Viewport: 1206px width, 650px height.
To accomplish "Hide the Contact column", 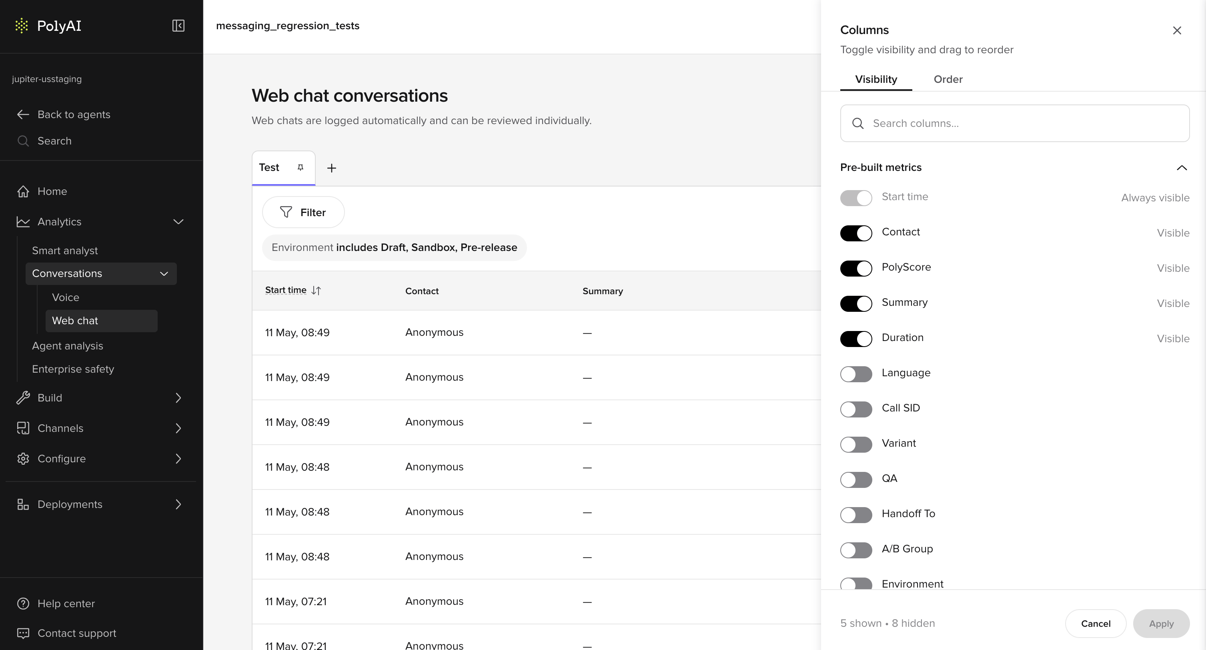I will point(856,233).
